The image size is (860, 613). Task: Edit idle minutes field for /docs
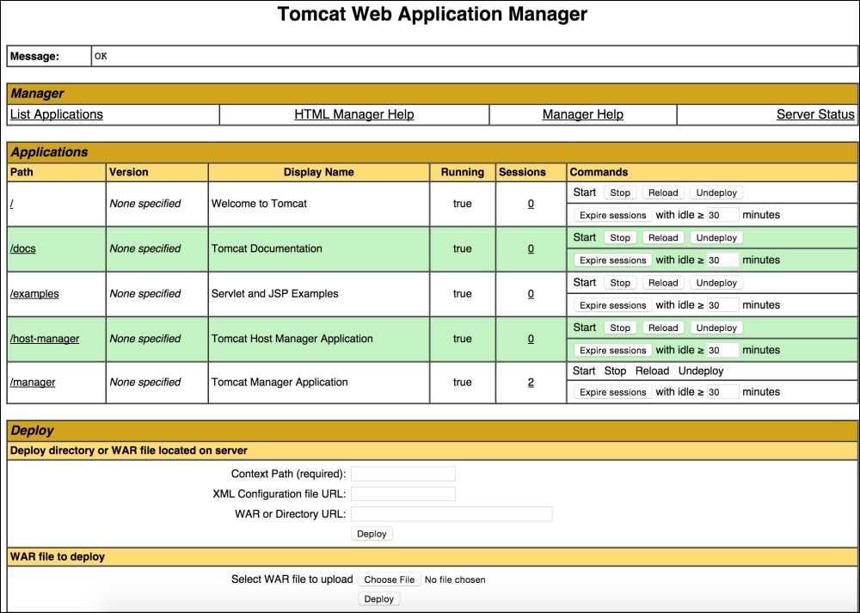click(722, 260)
